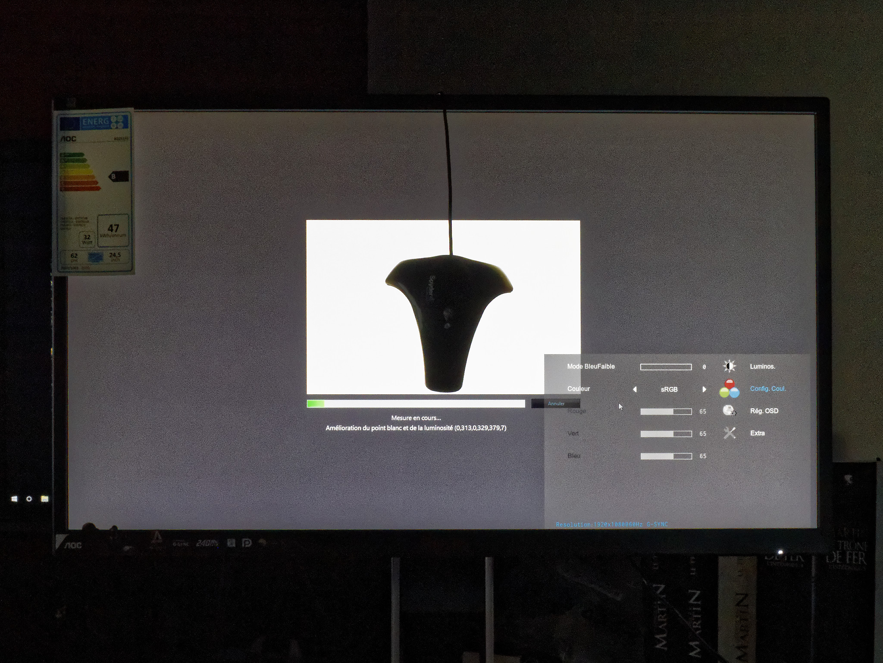Click the Windows Start button on taskbar

[14, 499]
